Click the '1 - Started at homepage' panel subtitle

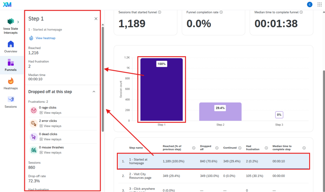pos(45,30)
